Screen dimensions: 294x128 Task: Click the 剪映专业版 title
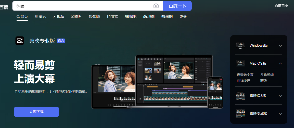pos(42,41)
